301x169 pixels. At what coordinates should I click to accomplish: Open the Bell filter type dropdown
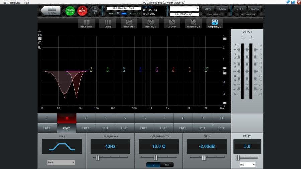61,162
